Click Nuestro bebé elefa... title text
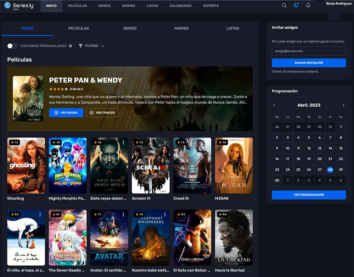Viewport: 354px width, 277px height. coord(150,270)
